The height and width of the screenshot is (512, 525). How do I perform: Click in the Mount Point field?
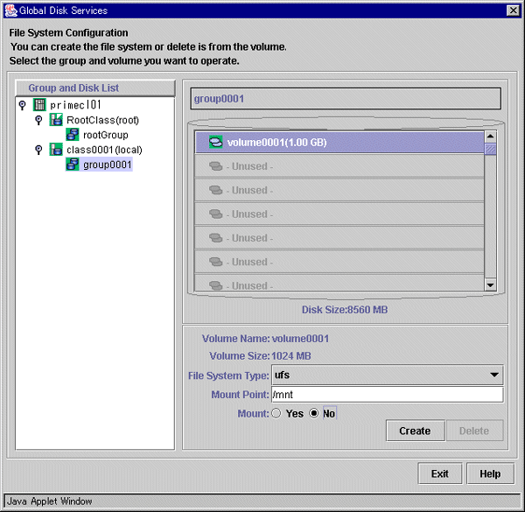[x=388, y=395]
